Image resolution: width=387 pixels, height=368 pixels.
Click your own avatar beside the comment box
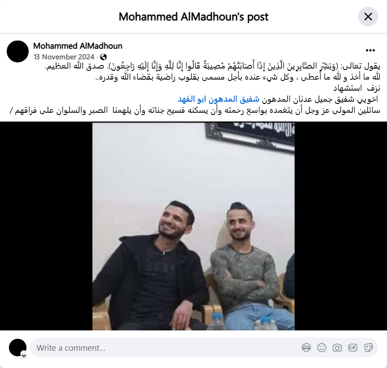[18, 348]
